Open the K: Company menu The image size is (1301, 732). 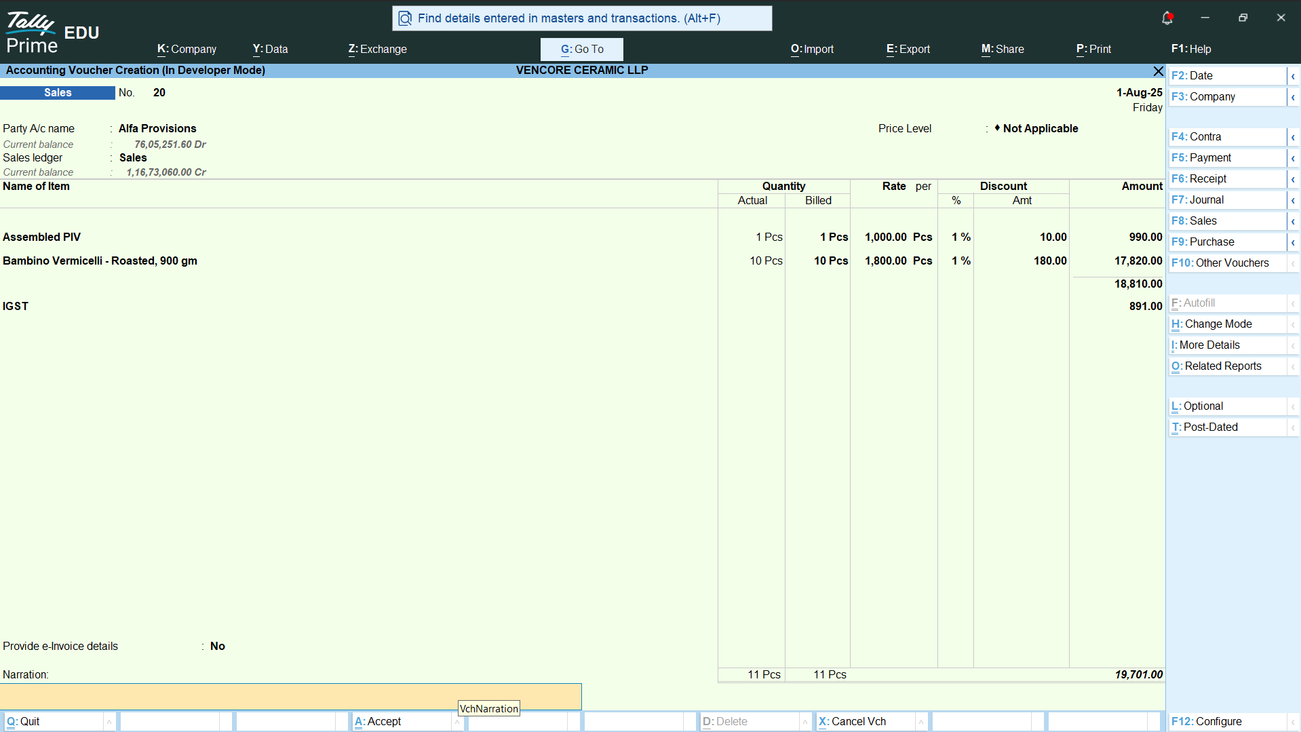coord(187,49)
